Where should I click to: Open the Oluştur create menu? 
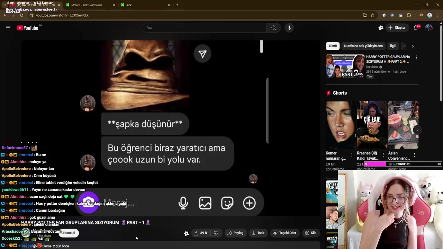397,28
